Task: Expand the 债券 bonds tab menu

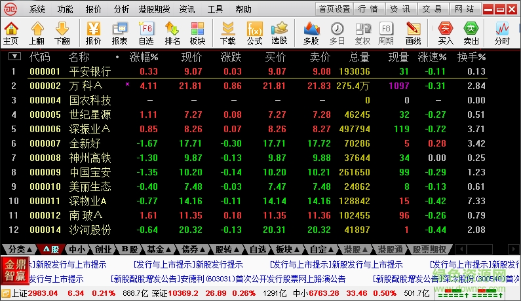Action: (x=193, y=249)
